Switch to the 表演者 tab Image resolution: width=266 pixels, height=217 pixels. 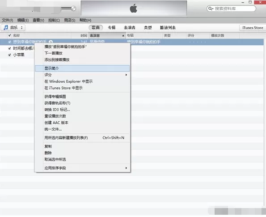coord(130,27)
